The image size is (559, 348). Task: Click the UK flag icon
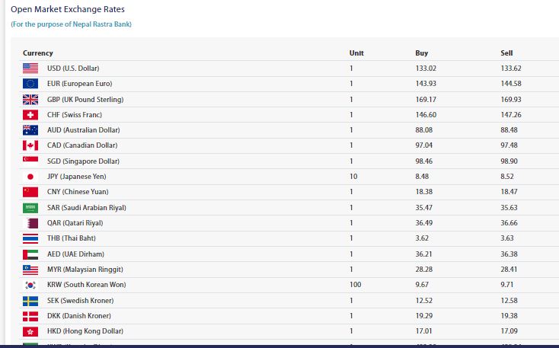30,100
